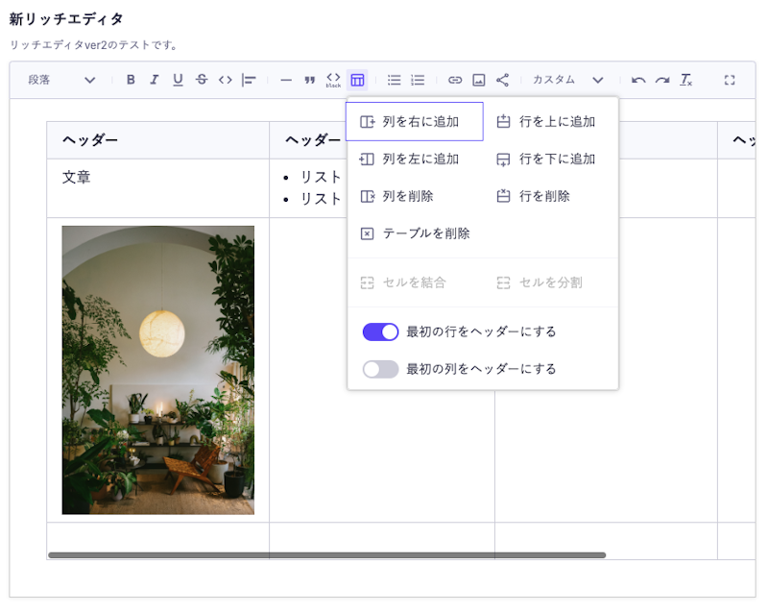Enable 最初の列をヘッダーにする
The image size is (768, 613).
(x=380, y=368)
